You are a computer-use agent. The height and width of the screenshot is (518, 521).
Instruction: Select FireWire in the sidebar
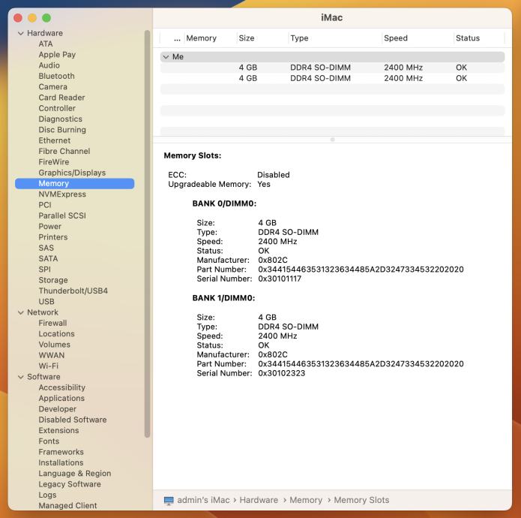tap(54, 162)
